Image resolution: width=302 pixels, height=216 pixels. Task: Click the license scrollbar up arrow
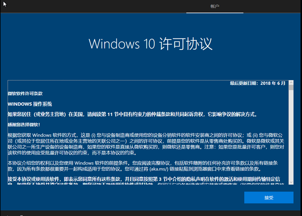(291, 82)
